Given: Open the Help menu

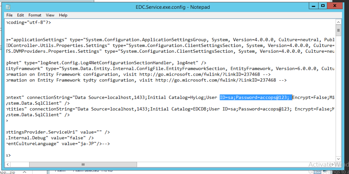Looking at the screenshot, I should pyautogui.click(x=63, y=15).
